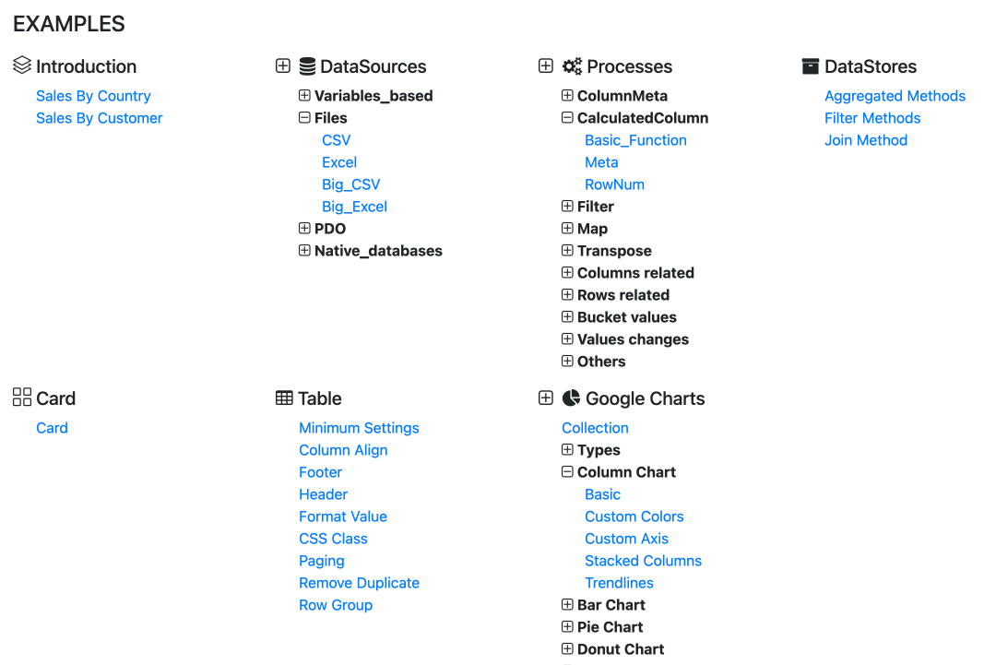Expand all with DataSources plus icon
984x665 pixels.
click(x=283, y=66)
